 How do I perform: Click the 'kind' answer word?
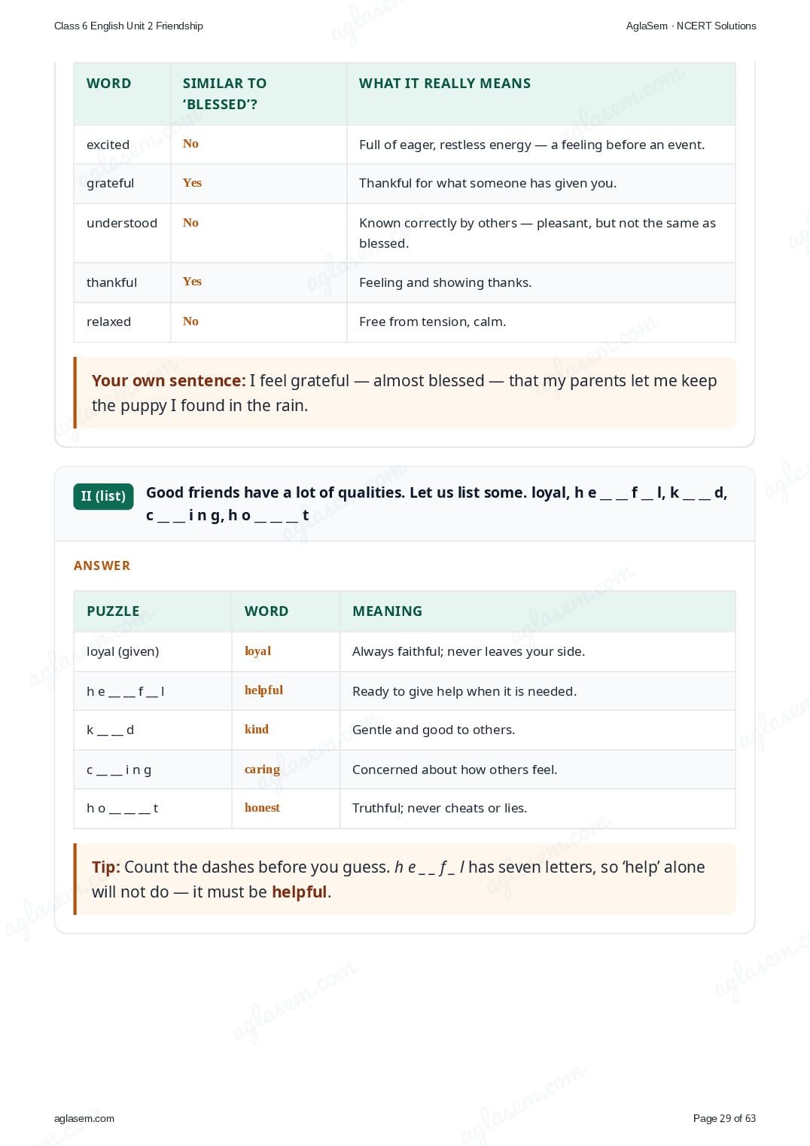pos(257,730)
